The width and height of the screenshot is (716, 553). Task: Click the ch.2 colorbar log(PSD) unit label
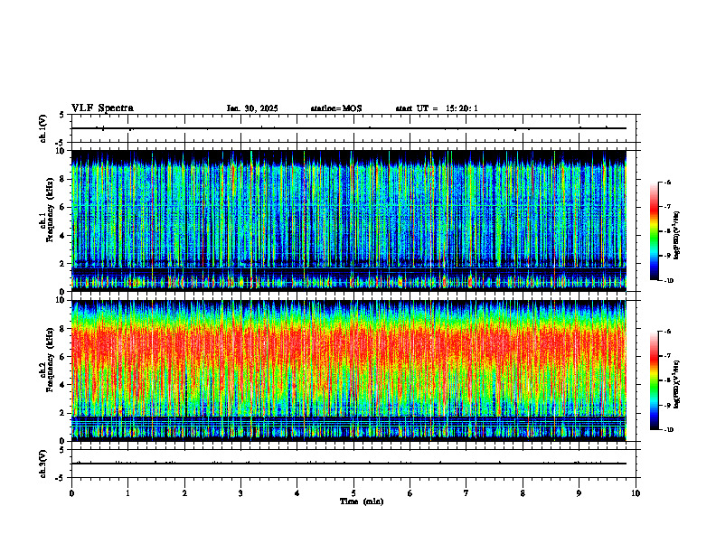tap(677, 384)
